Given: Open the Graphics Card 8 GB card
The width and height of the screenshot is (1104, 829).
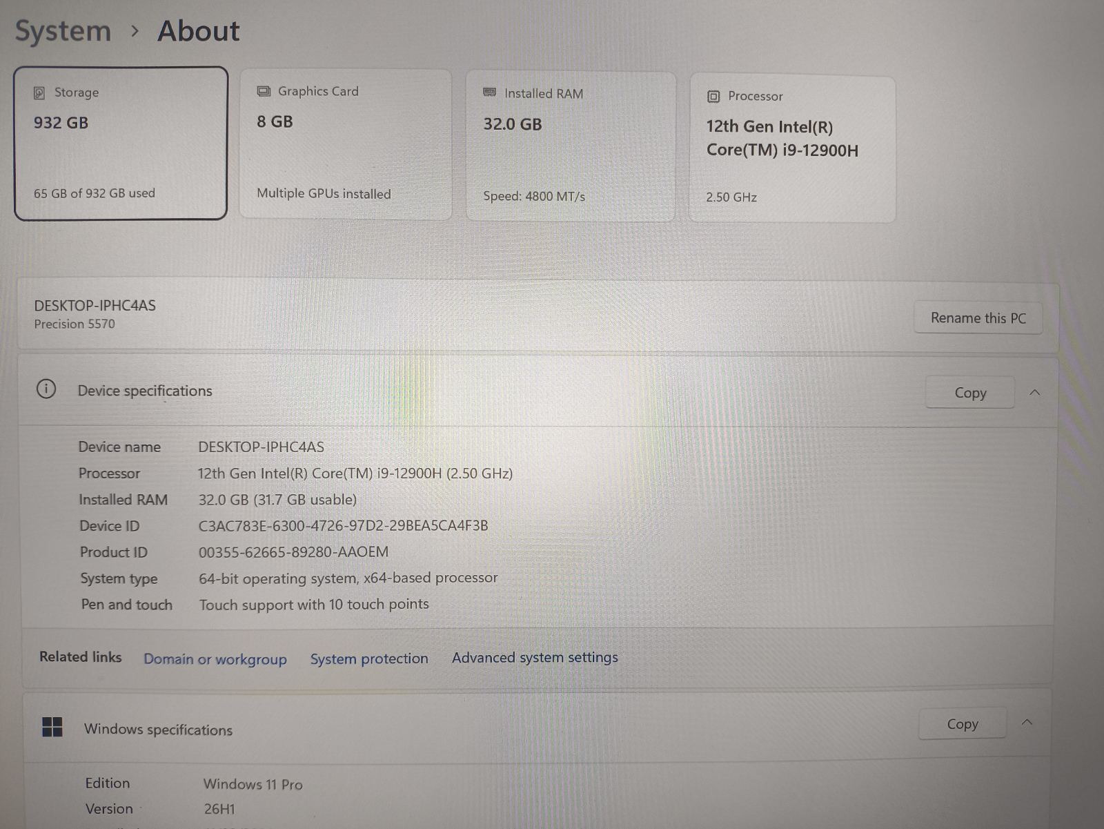Looking at the screenshot, I should 346,144.
